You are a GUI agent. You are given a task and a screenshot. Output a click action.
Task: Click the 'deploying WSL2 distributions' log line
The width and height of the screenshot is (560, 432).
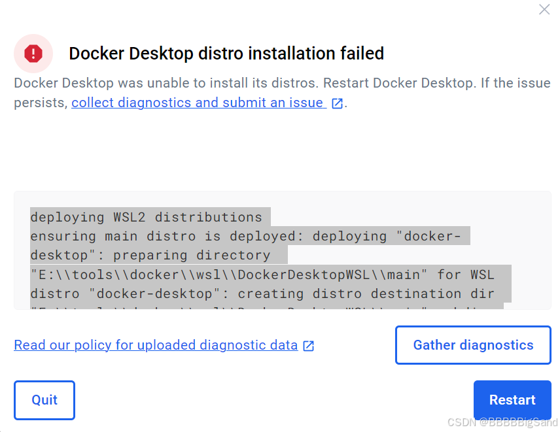[146, 217]
